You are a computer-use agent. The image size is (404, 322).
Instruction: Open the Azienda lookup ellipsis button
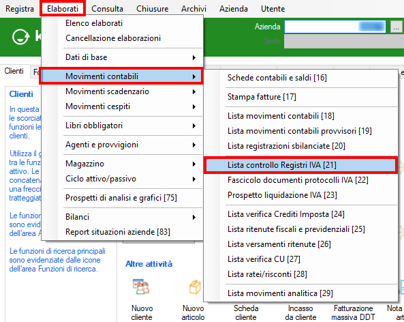click(x=397, y=27)
